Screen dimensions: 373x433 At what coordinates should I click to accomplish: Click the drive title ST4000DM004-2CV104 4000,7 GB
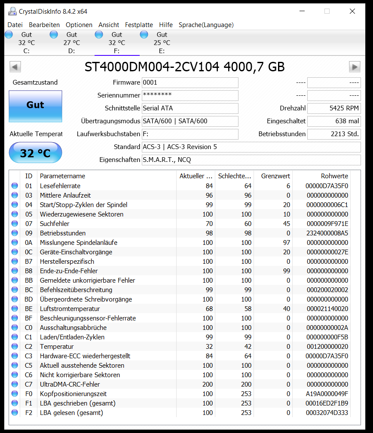coord(184,67)
